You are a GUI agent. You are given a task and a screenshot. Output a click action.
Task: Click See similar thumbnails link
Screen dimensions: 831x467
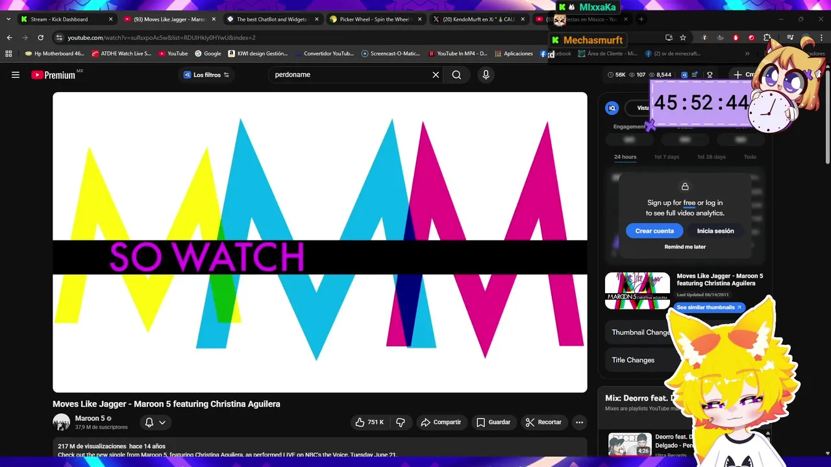(708, 307)
